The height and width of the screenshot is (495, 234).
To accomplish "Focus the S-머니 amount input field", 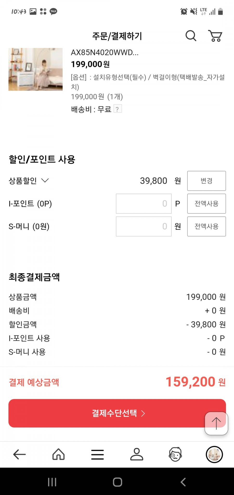I will (144, 226).
